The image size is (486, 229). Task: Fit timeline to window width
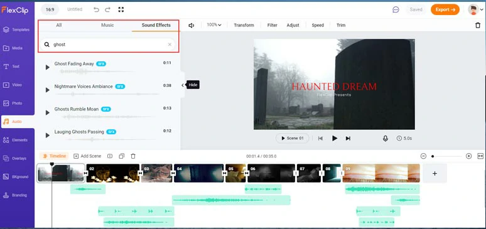tap(480, 156)
